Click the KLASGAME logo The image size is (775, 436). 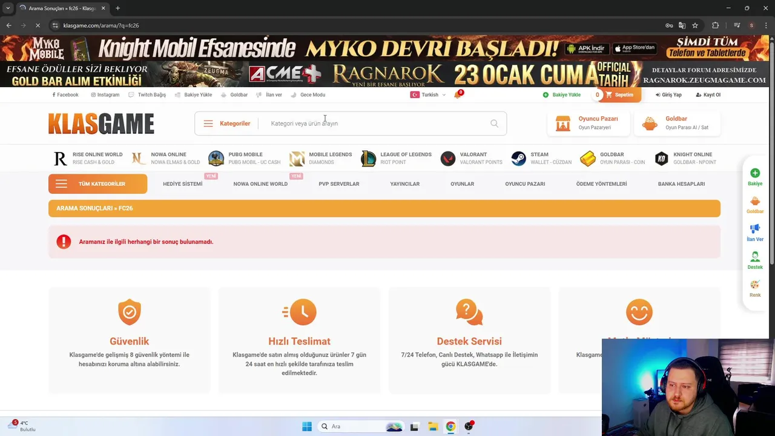point(101,124)
